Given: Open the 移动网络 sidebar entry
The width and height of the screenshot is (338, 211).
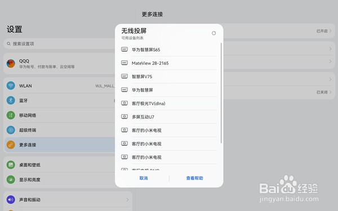Looking at the screenshot, I should (x=60, y=115).
